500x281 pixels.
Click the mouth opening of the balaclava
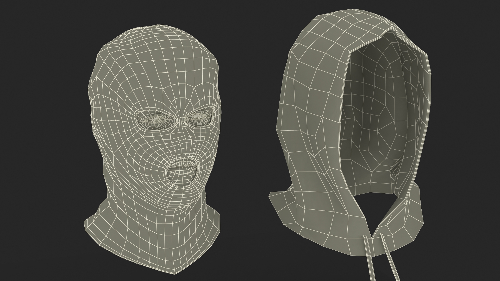click(182, 173)
